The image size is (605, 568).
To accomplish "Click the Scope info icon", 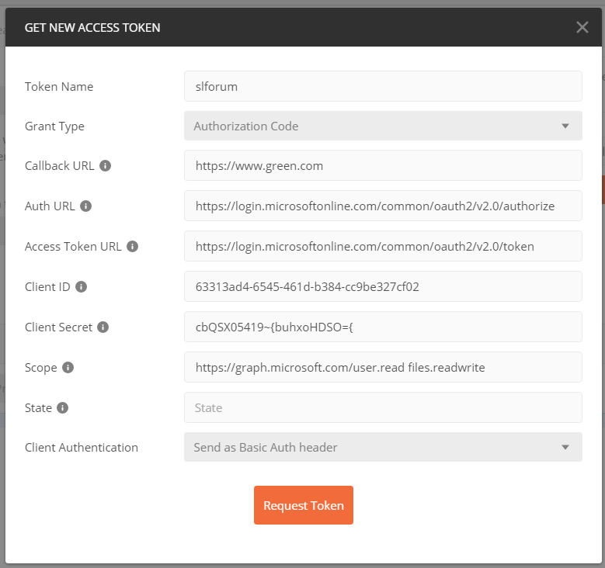I will point(68,368).
